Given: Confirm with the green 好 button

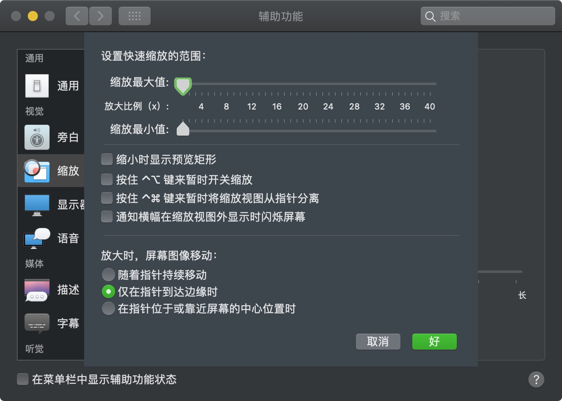Looking at the screenshot, I should [434, 342].
